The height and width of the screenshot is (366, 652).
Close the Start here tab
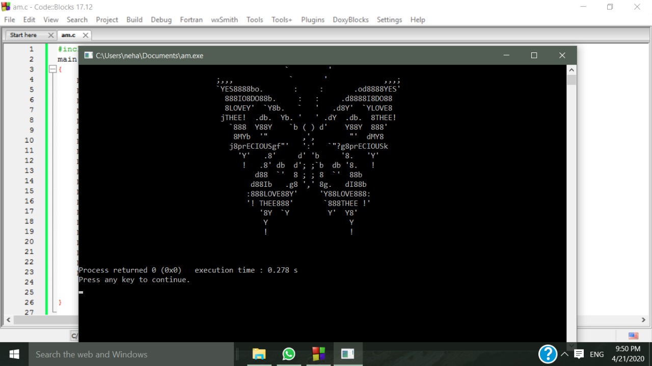tap(50, 35)
